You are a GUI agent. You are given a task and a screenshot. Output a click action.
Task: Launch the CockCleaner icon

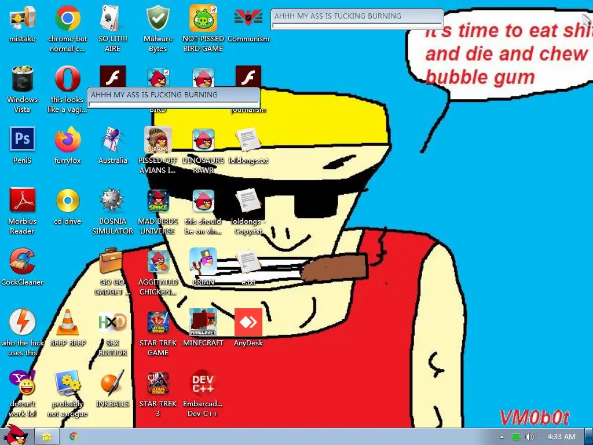pos(23,261)
